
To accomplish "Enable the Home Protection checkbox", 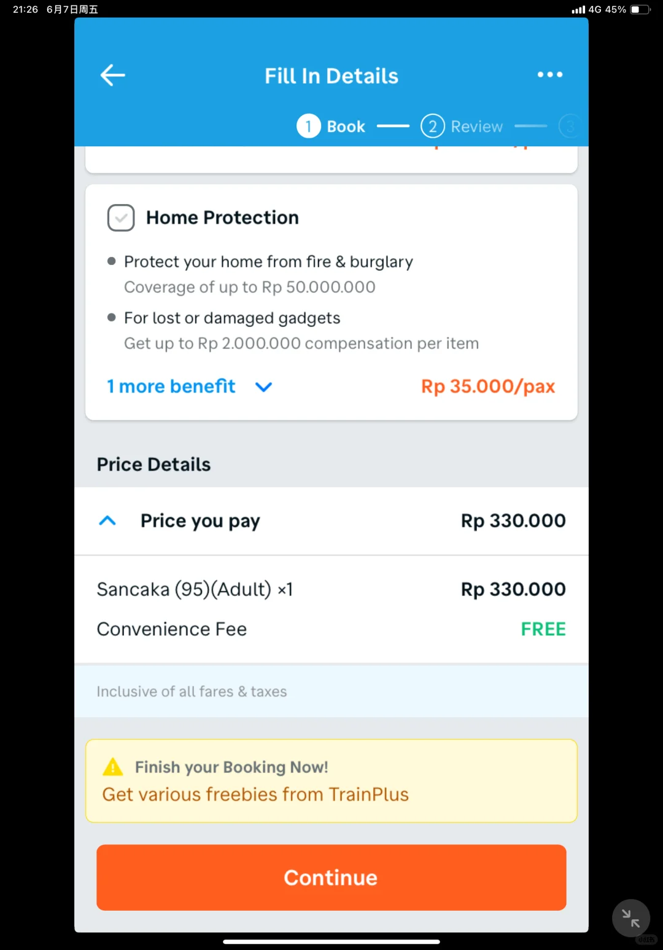I will tap(121, 218).
